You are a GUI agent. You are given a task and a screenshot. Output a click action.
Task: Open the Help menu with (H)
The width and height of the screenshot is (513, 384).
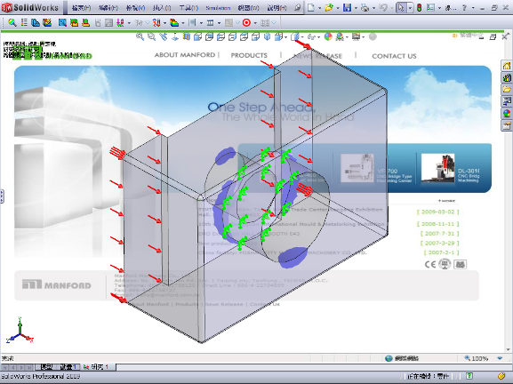click(x=277, y=8)
